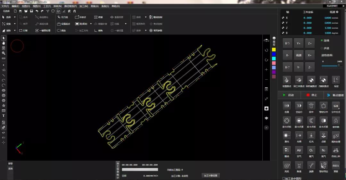Expand the 选择 dropdown arrow
The height and width of the screenshot is (180, 346).
click(x=14, y=17)
